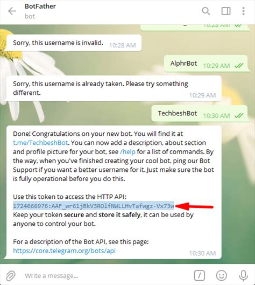Open the BotFather chat header title
Viewport: 255px width, 285px height.
pyautogui.click(x=40, y=6)
